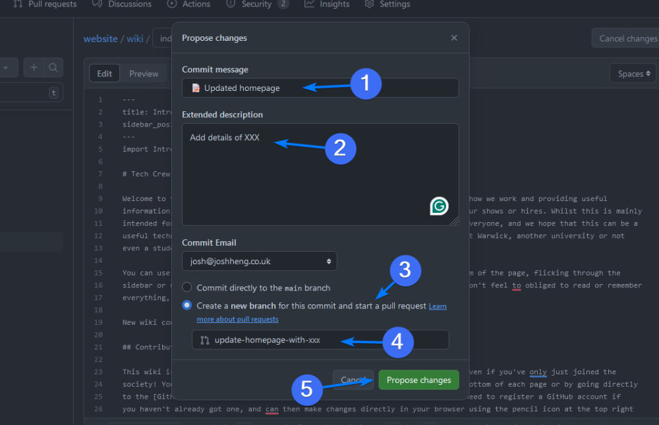Switch to the Preview tab

(144, 74)
